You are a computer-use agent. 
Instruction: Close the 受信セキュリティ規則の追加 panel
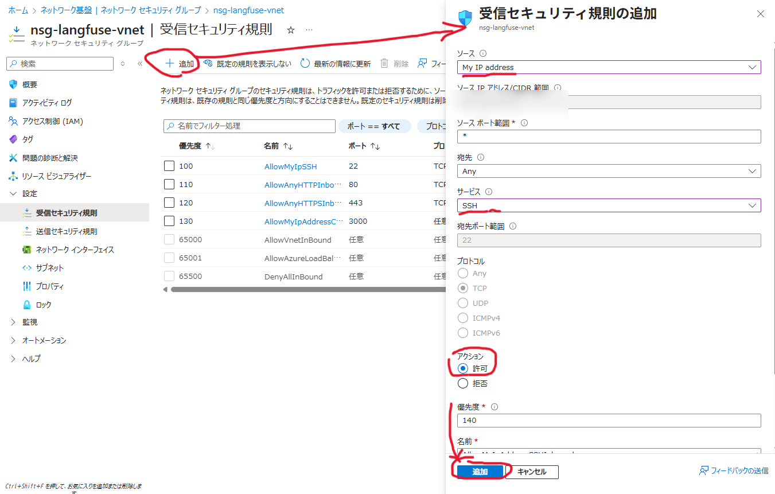tap(761, 14)
